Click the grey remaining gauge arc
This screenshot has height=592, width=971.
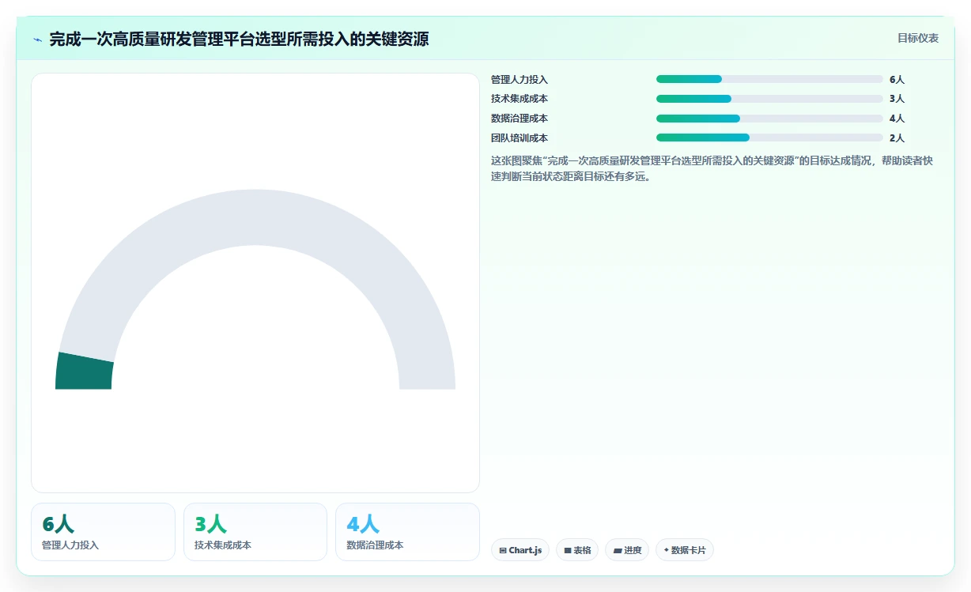pos(255,217)
